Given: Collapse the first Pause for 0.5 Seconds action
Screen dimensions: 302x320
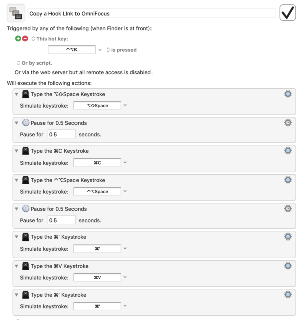Looking at the screenshot, I should pyautogui.click(x=16, y=123).
